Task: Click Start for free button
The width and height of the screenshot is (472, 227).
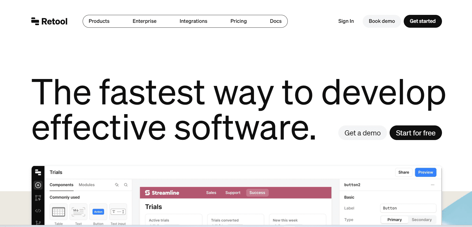Action: pos(416,133)
